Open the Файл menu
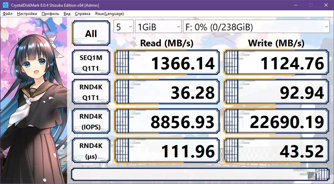 [x=7, y=14]
